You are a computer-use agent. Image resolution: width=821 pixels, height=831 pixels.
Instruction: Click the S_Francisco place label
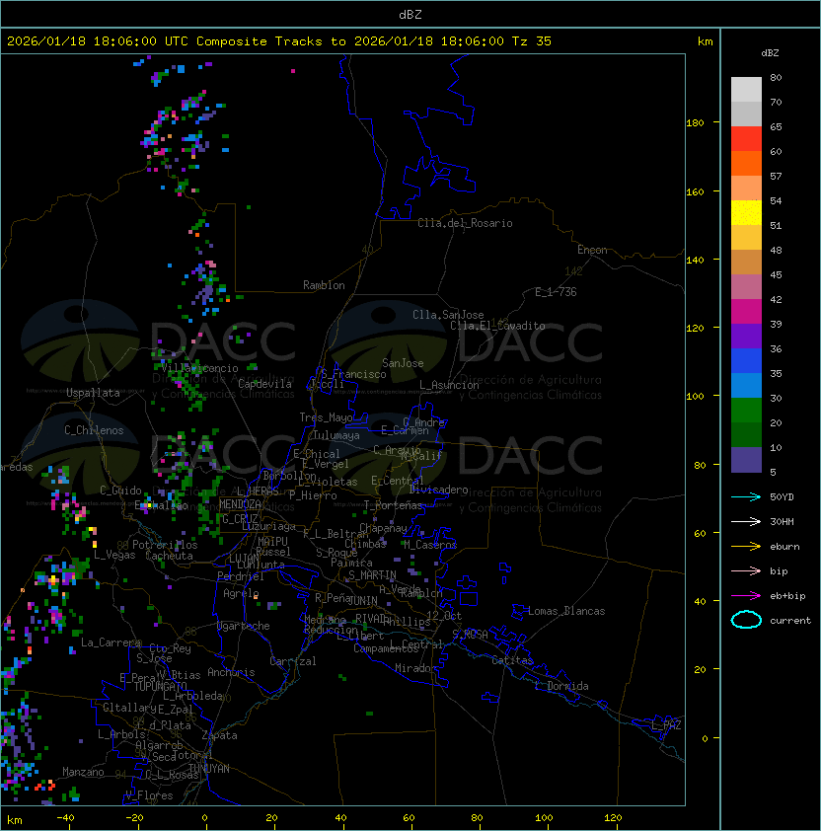click(353, 374)
